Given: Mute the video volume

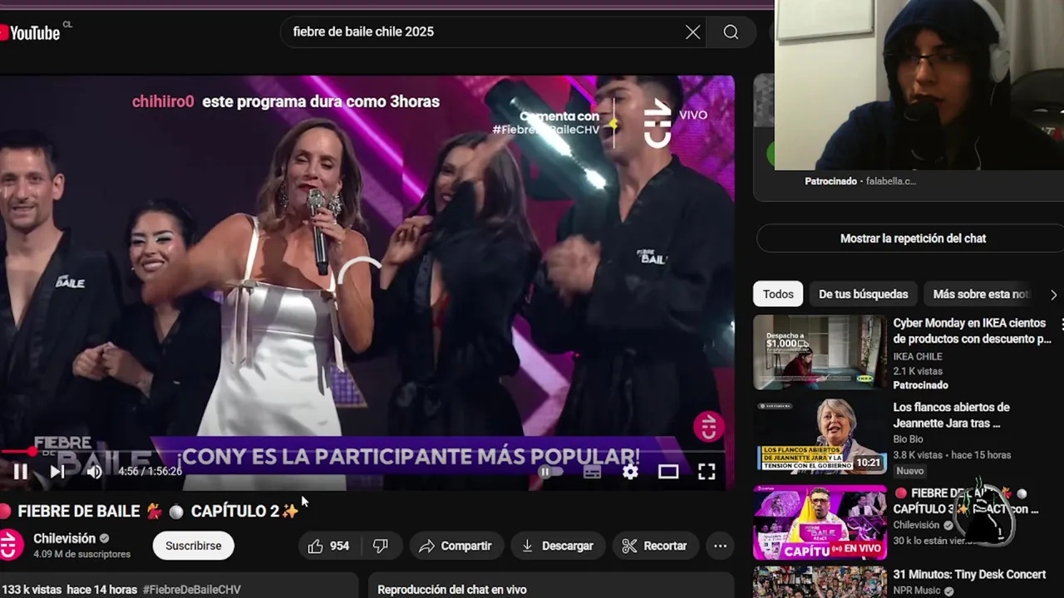Looking at the screenshot, I should tap(94, 472).
